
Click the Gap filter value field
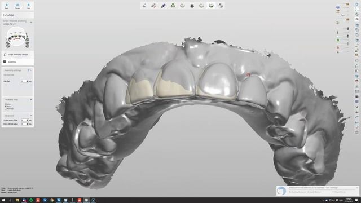(24, 81)
